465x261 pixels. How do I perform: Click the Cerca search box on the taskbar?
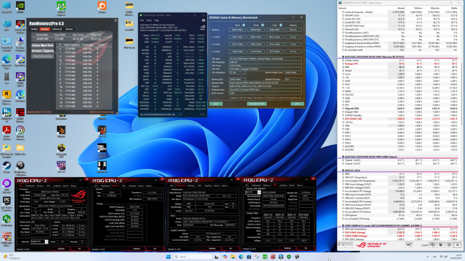(193, 256)
